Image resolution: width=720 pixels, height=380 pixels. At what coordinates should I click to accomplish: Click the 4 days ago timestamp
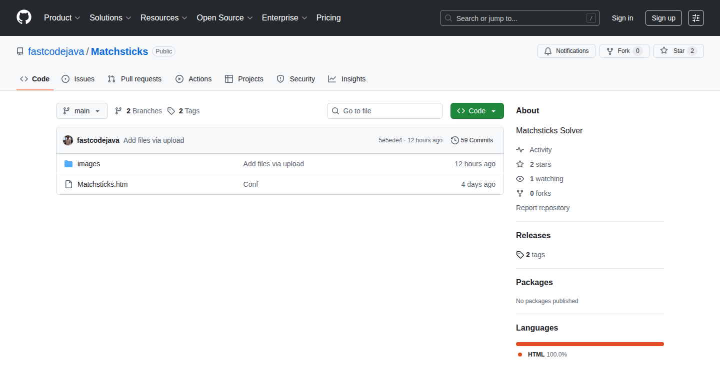click(478, 184)
